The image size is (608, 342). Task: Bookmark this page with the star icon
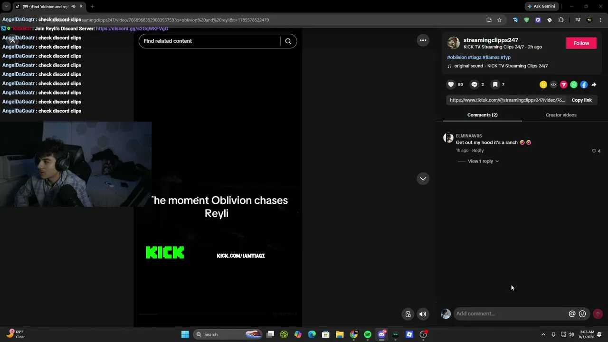tap(499, 20)
